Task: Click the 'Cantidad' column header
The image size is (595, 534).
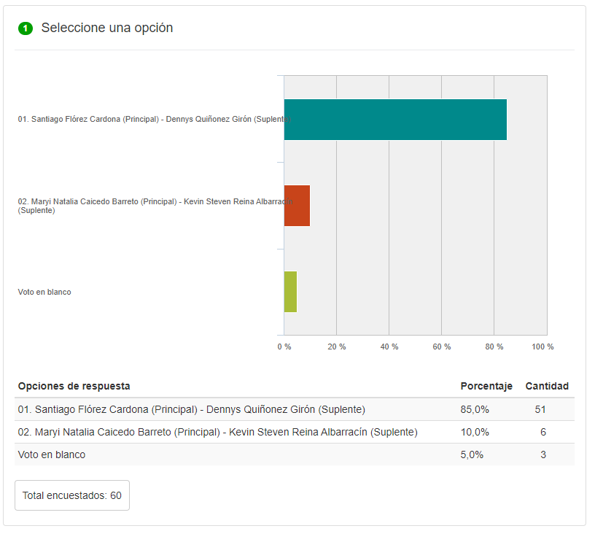Action: (x=547, y=386)
